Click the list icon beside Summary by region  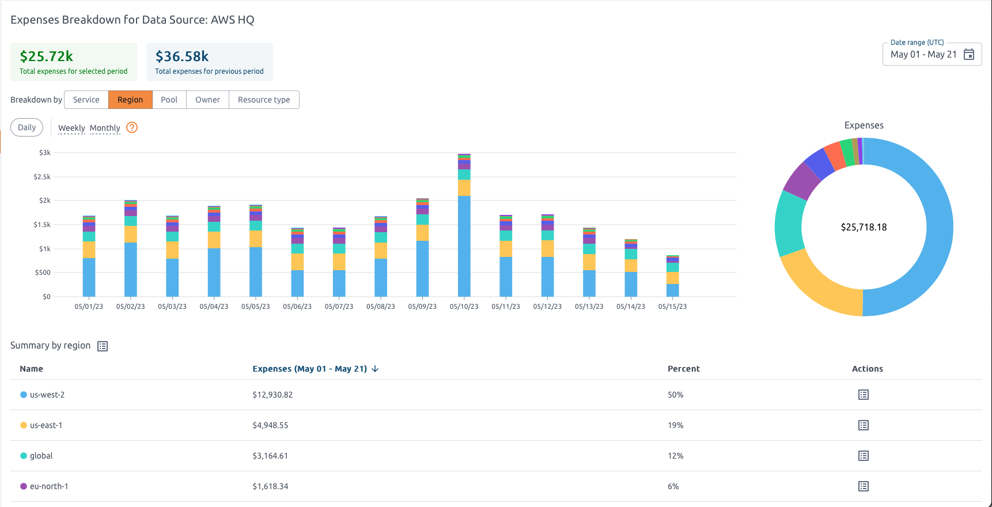pos(103,346)
